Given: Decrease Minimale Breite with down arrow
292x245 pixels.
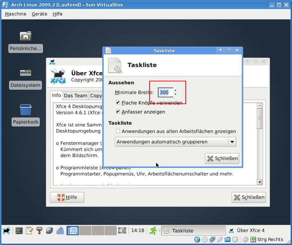Looking at the screenshot, I should coord(175,94).
